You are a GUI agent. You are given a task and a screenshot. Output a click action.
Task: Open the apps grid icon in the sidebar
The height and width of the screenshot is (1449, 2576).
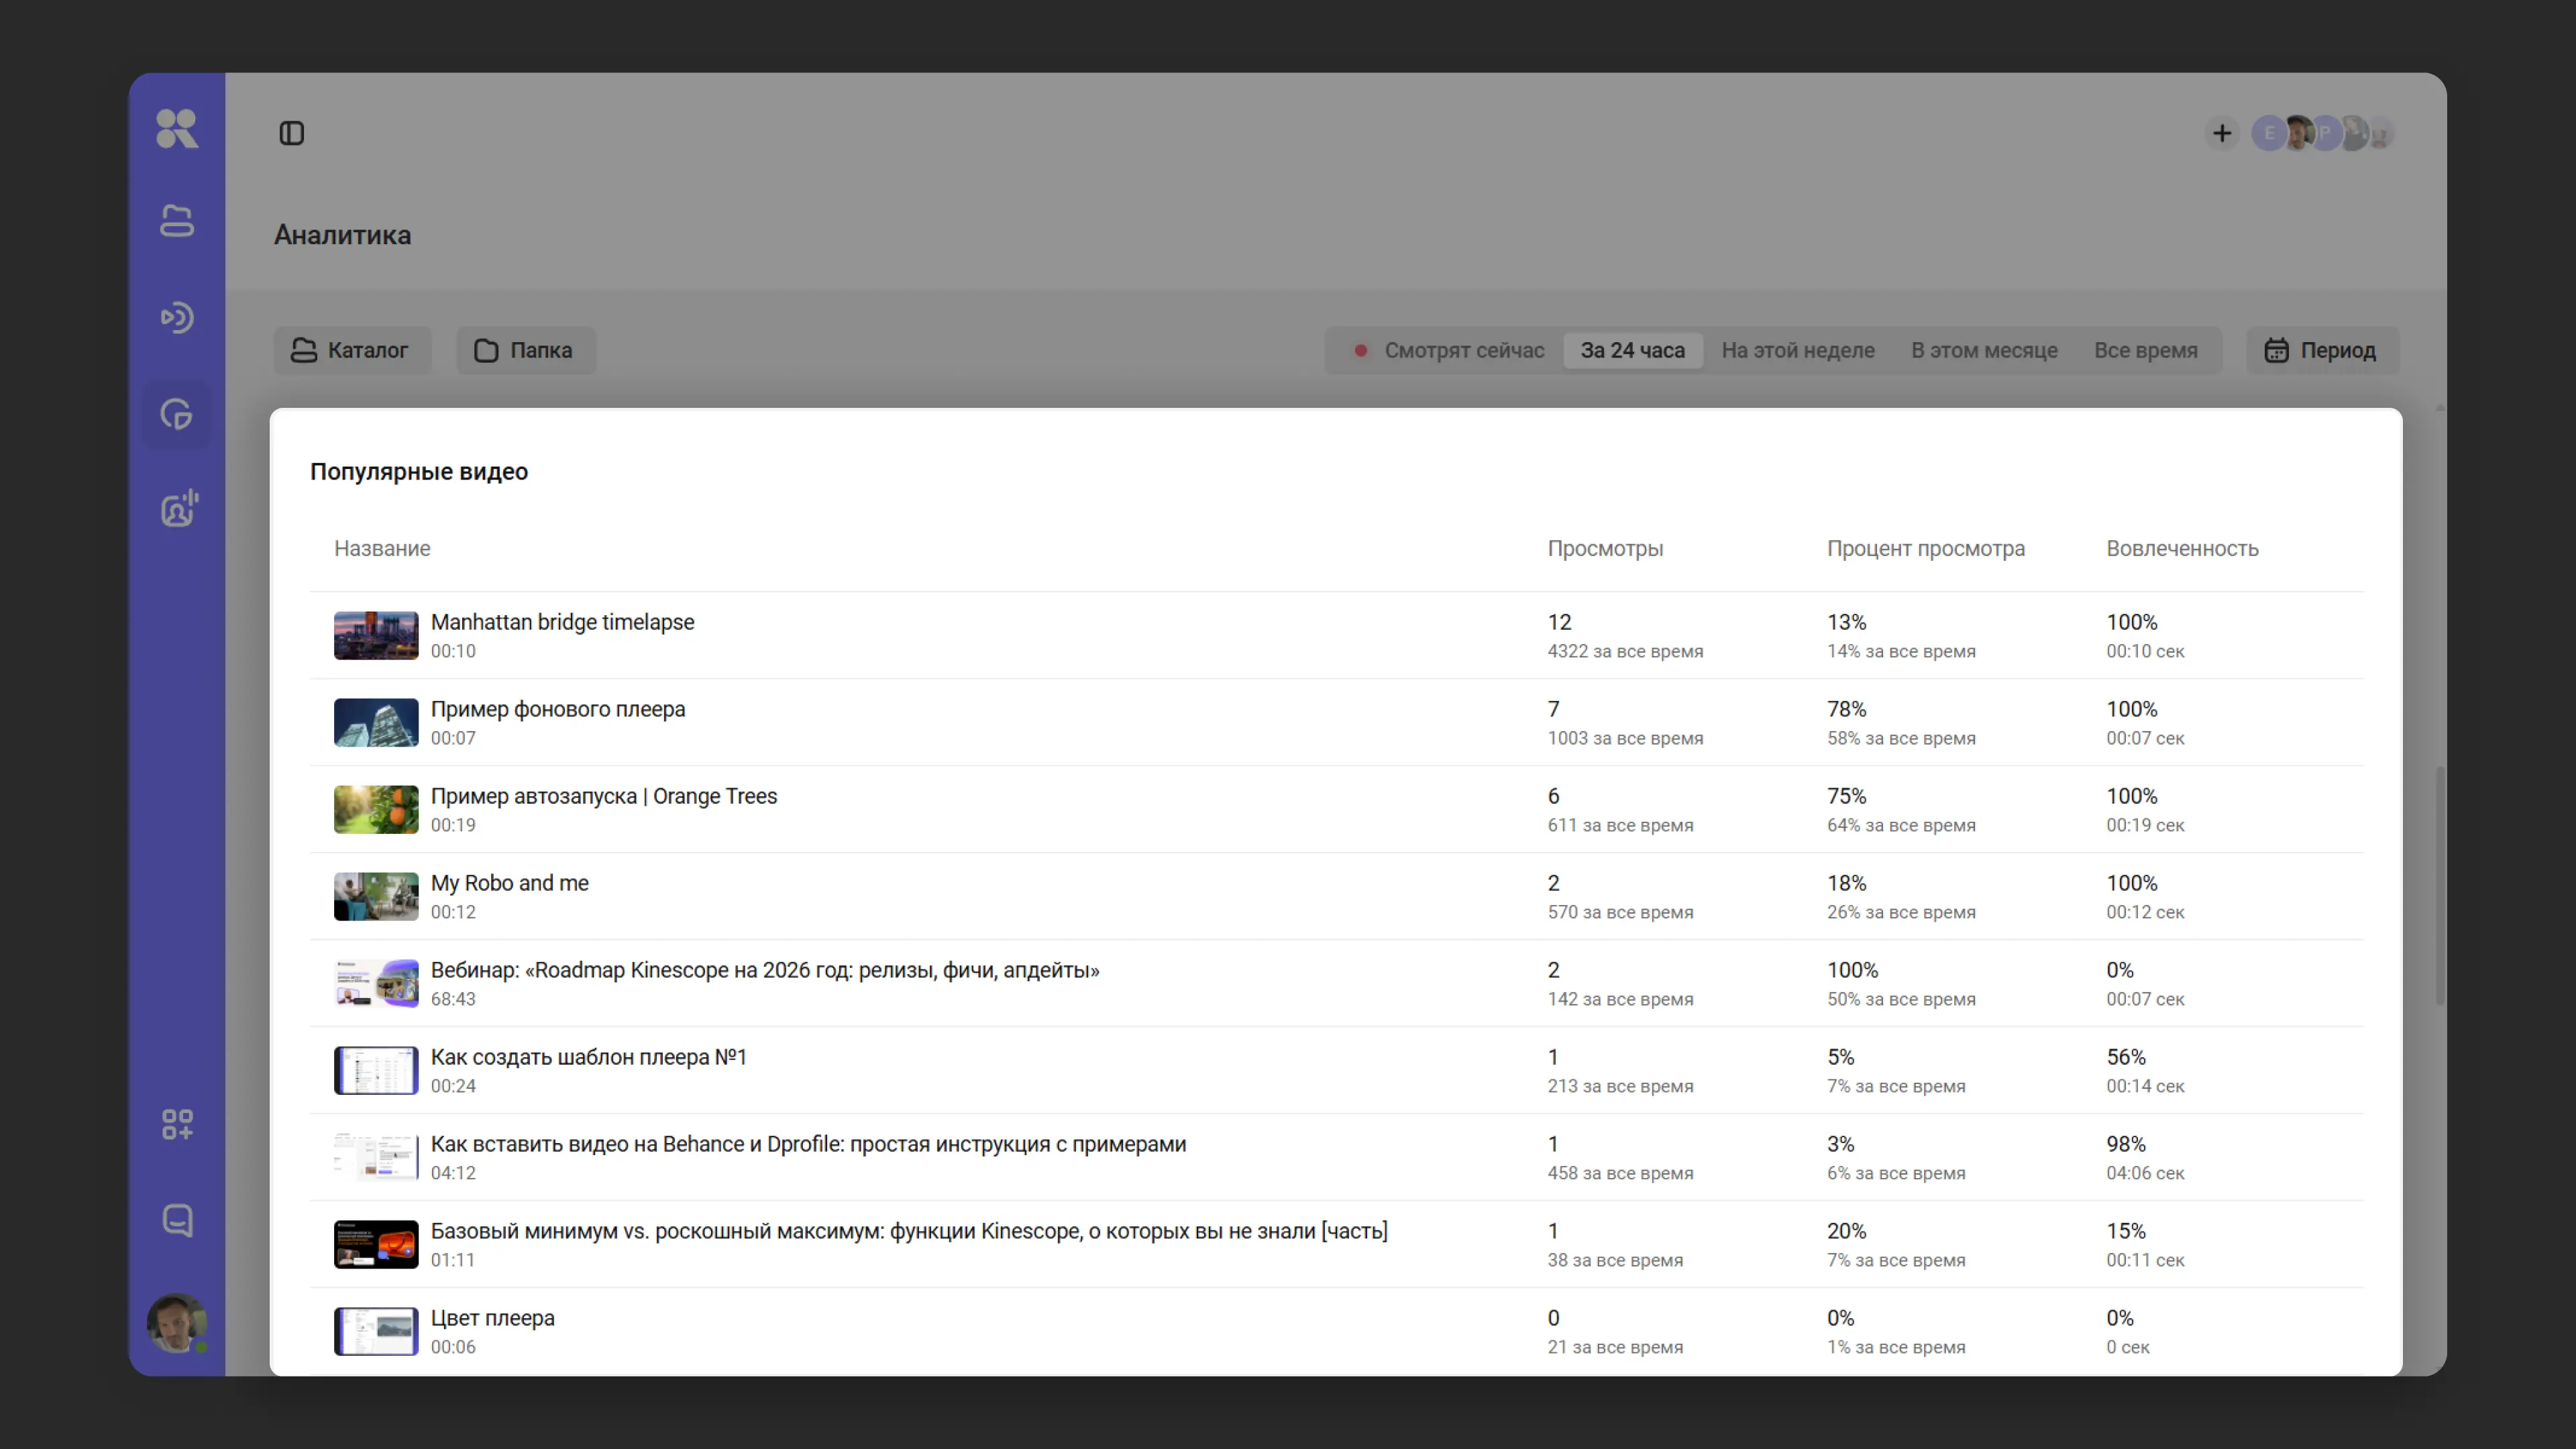pos(177,1125)
